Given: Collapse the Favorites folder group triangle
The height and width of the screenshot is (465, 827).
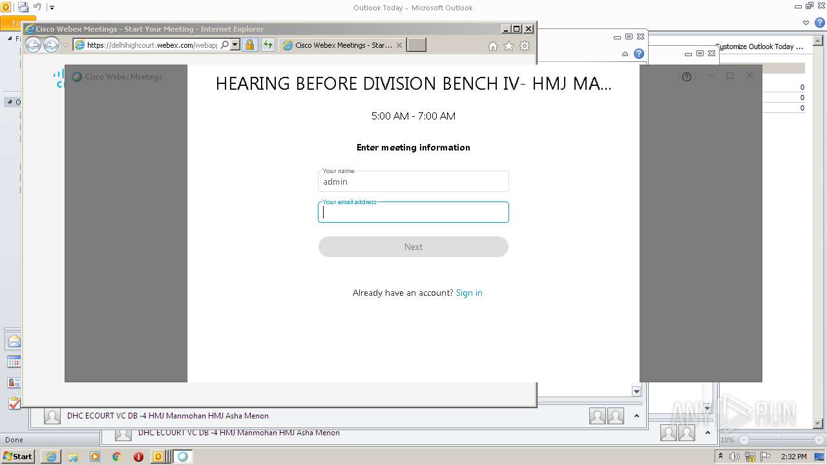Looking at the screenshot, I should [x=10, y=38].
